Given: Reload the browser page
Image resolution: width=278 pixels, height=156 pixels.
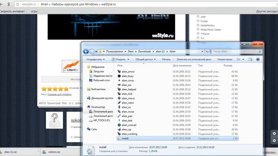Looking at the screenshot, I should (17, 4).
